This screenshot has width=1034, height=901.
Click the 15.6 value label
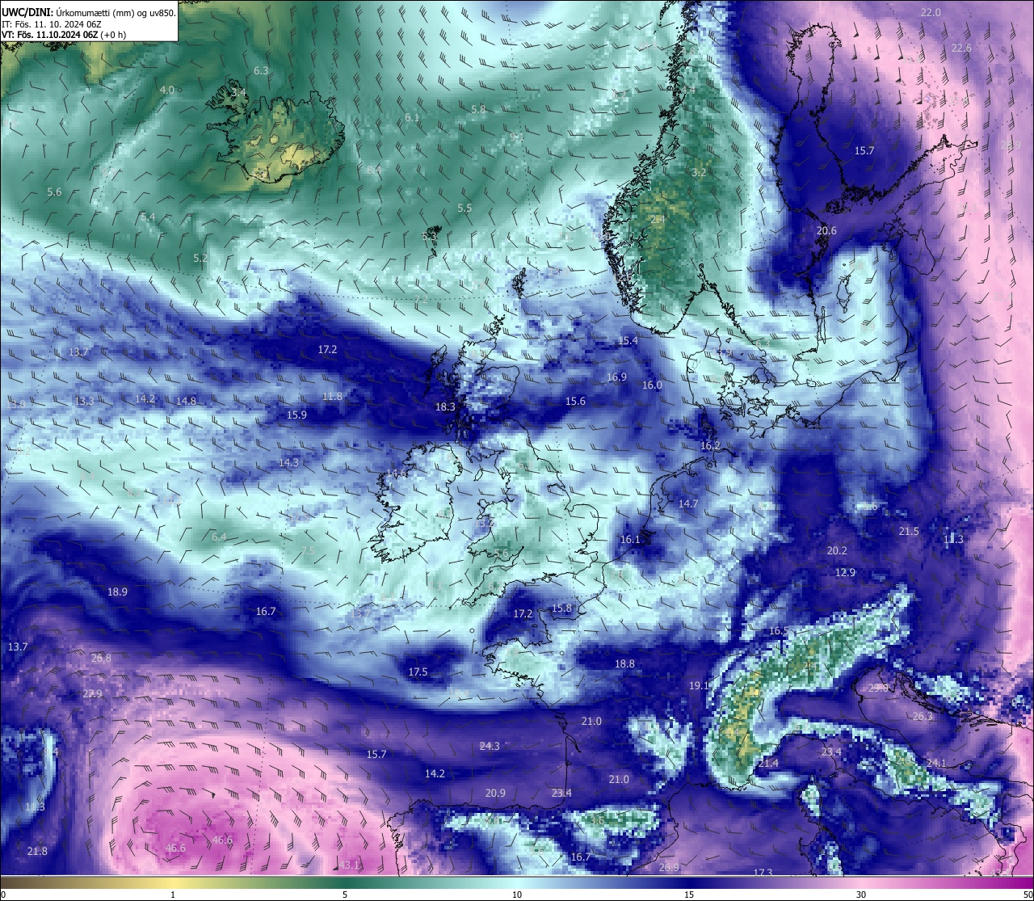pyautogui.click(x=575, y=401)
